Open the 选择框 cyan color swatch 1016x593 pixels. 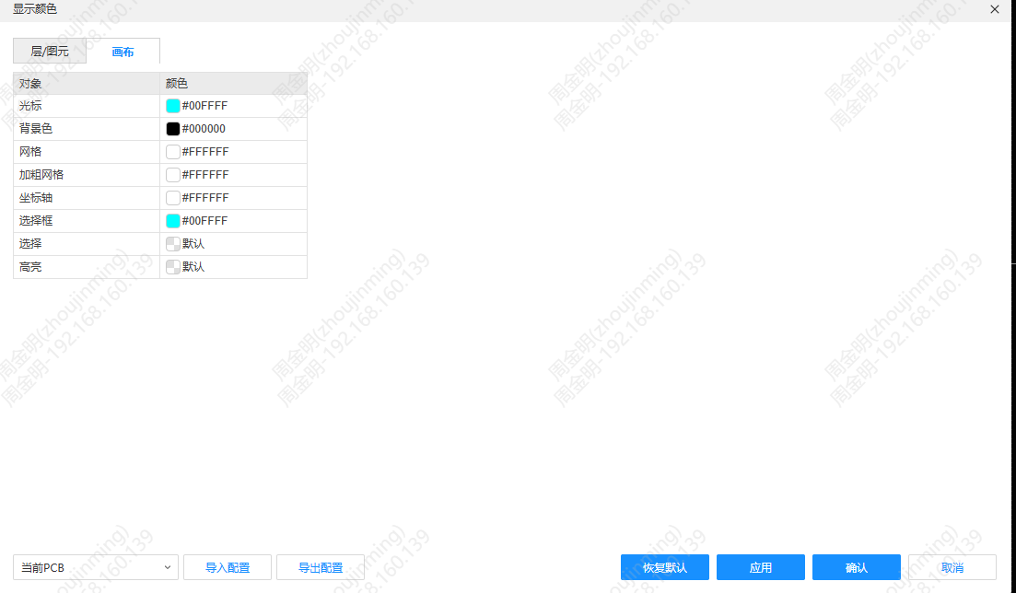coord(173,221)
